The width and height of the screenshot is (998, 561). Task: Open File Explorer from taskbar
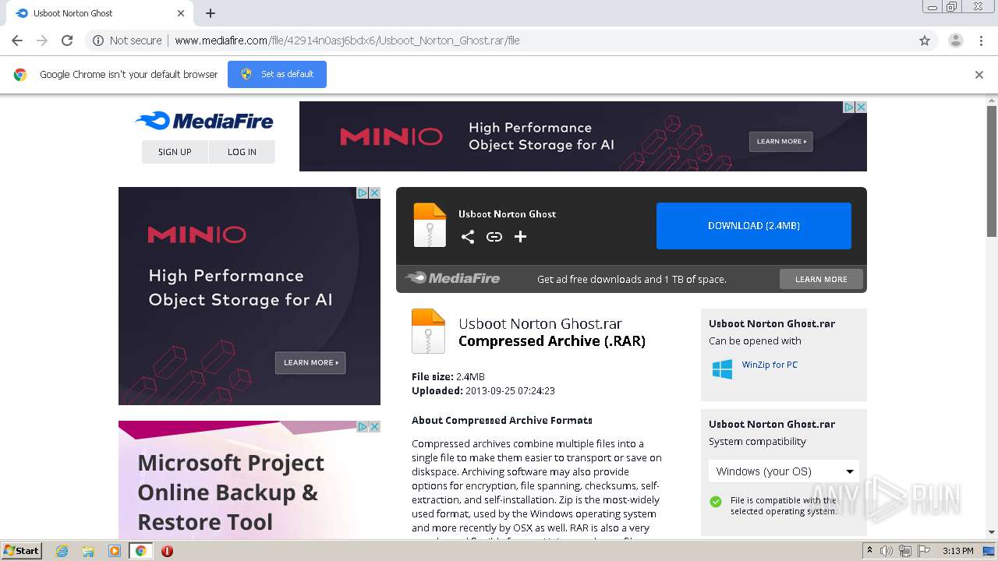point(88,551)
